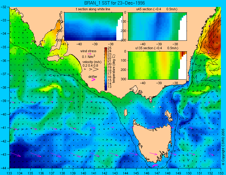Image resolution: width=226 pixels, height=175 pixels.
Task: Click the drifter marker south of Tasmania
Action: coord(155,165)
